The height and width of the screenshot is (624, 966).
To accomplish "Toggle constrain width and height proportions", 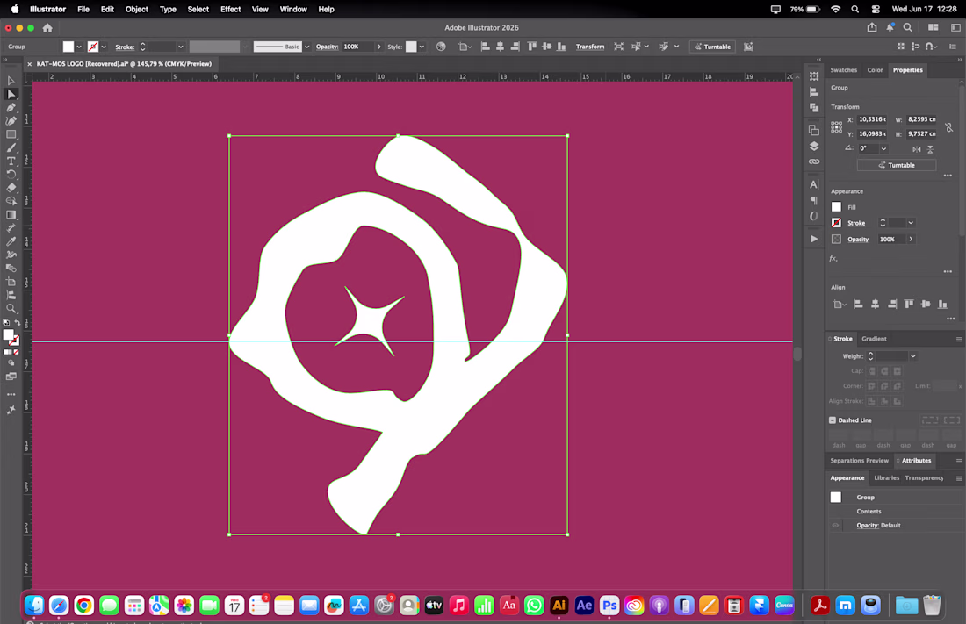I will click(948, 127).
